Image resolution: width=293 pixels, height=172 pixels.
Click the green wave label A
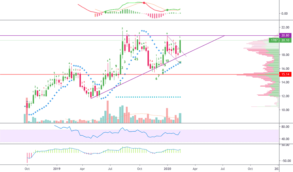tap(163, 70)
